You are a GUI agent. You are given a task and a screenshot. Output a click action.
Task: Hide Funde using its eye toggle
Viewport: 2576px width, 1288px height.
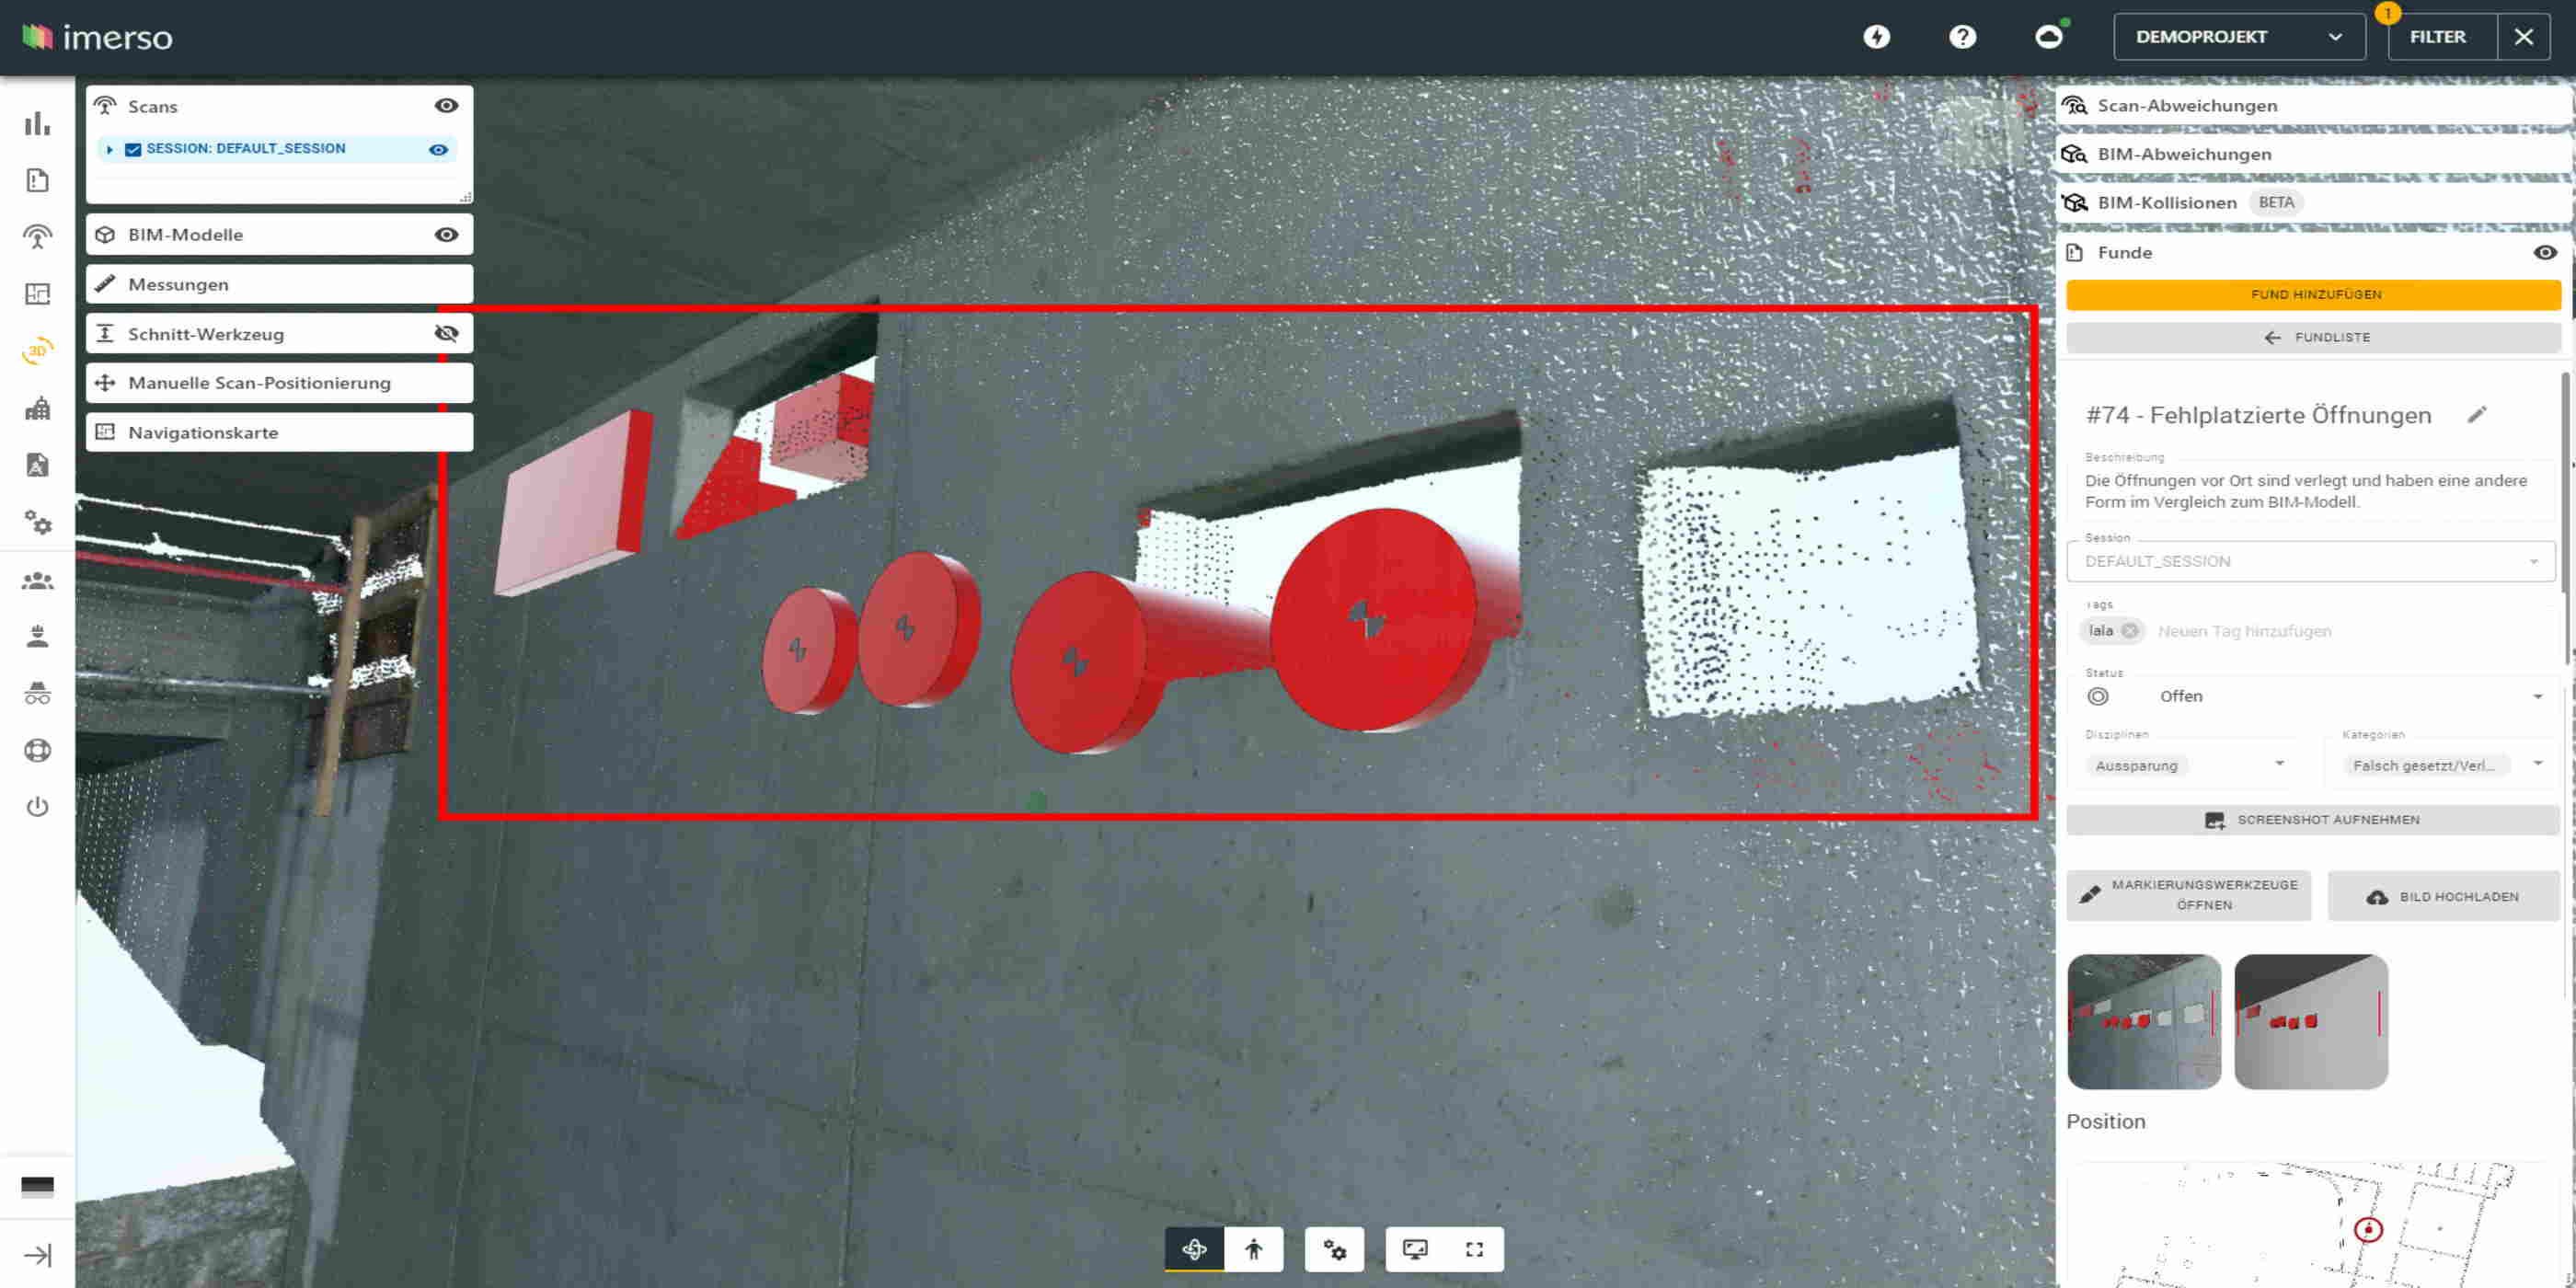(x=2545, y=252)
